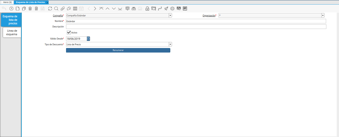Click the last toolbar icon after barcode
Viewport: 339px width, 137px height.
(185, 9)
